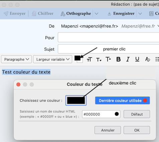Increase the font size

(x=108, y=59)
